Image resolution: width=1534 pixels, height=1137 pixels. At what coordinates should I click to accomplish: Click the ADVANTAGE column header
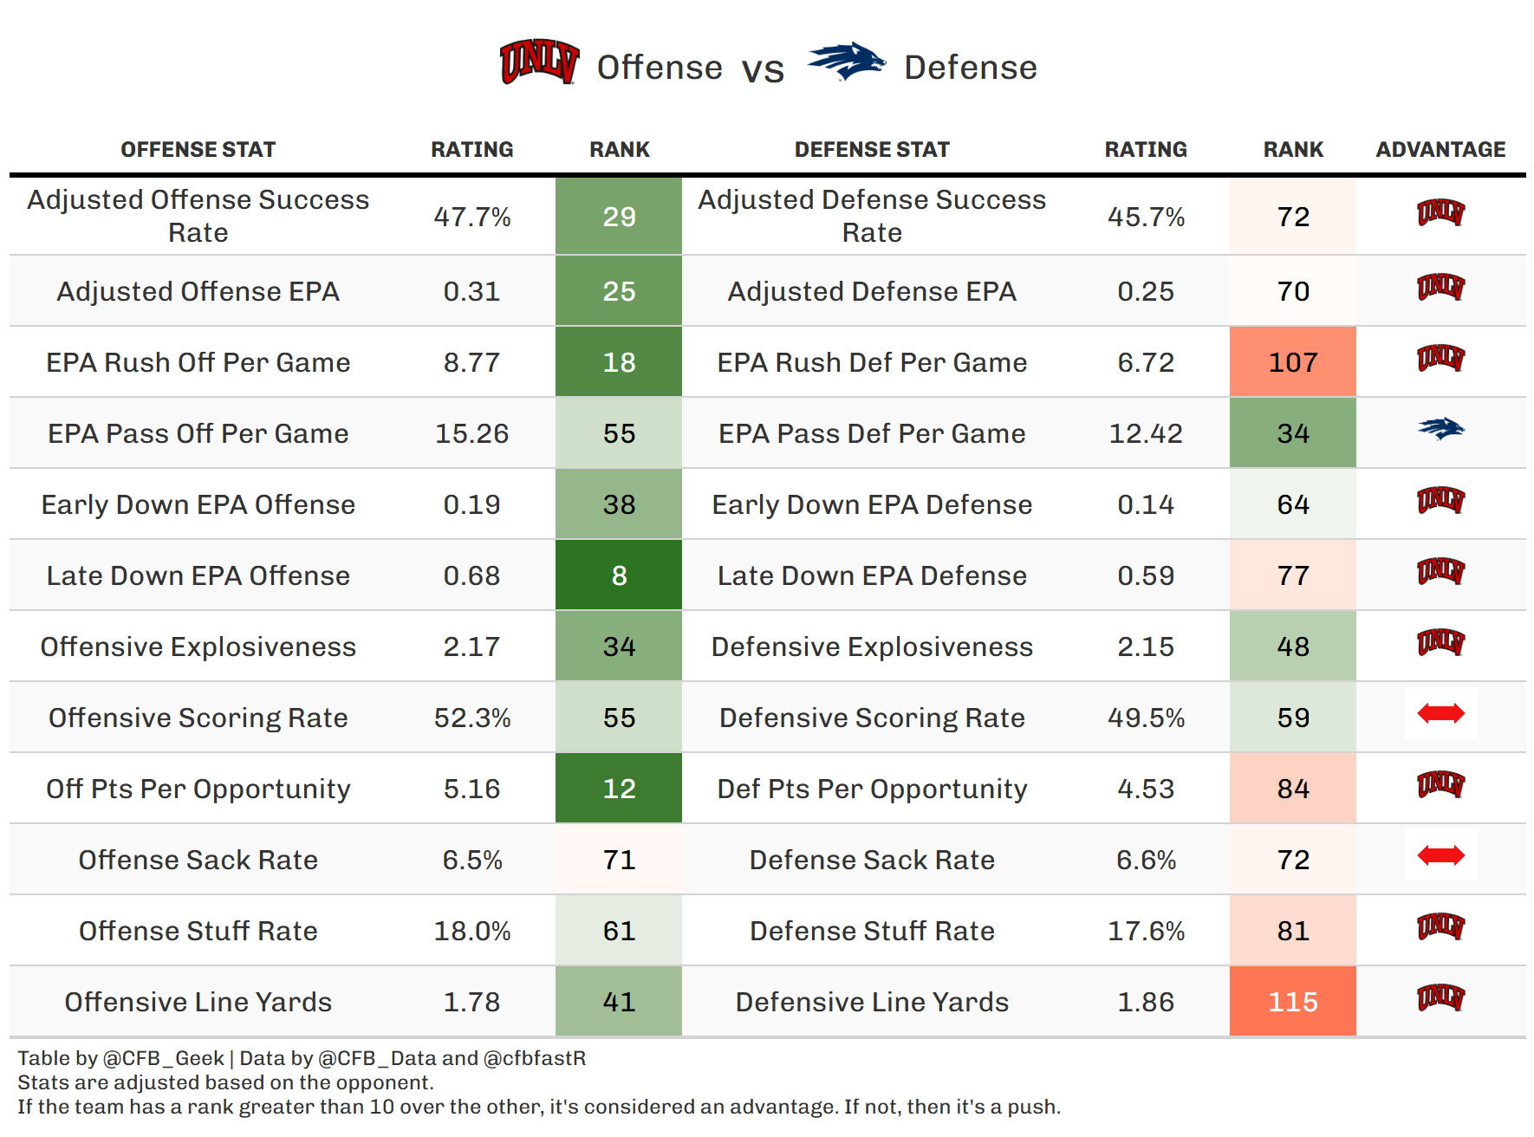click(x=1440, y=150)
